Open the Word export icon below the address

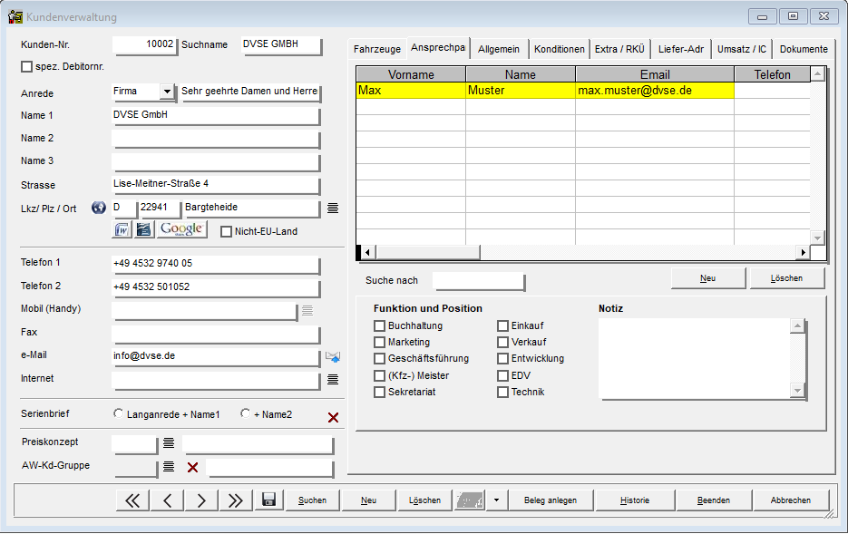tap(122, 229)
